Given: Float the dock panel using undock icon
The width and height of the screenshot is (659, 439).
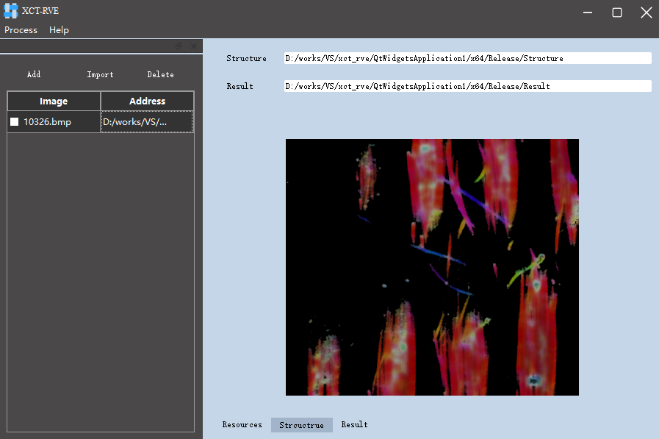Looking at the screenshot, I should [179, 46].
